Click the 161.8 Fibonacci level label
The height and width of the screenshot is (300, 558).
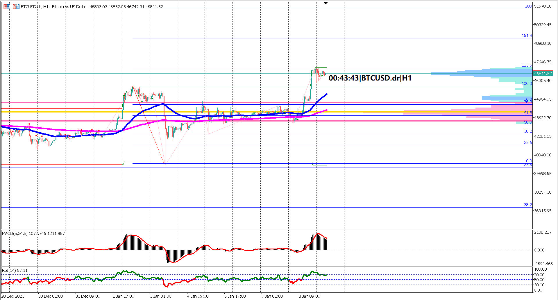[526, 35]
